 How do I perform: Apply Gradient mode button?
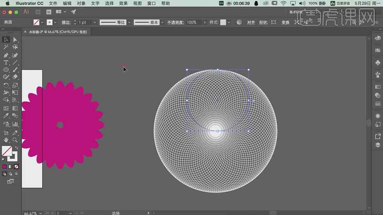[10, 167]
